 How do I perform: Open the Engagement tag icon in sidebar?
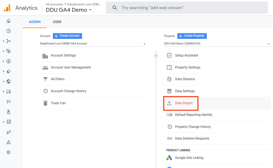[8, 51]
